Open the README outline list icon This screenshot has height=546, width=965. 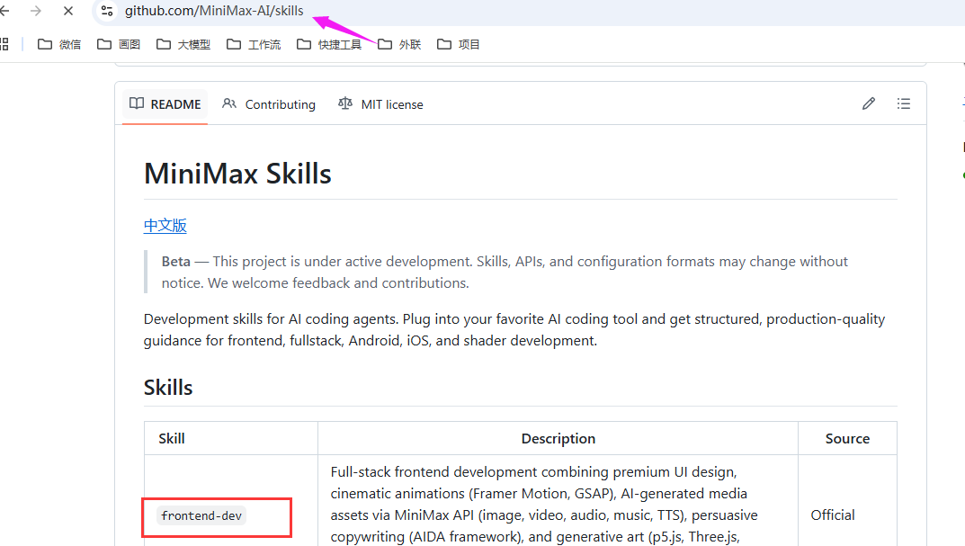904,103
